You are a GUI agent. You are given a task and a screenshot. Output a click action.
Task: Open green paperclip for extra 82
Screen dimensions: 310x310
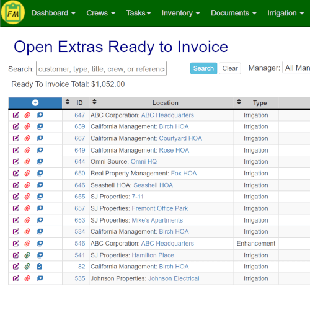pos(27,267)
